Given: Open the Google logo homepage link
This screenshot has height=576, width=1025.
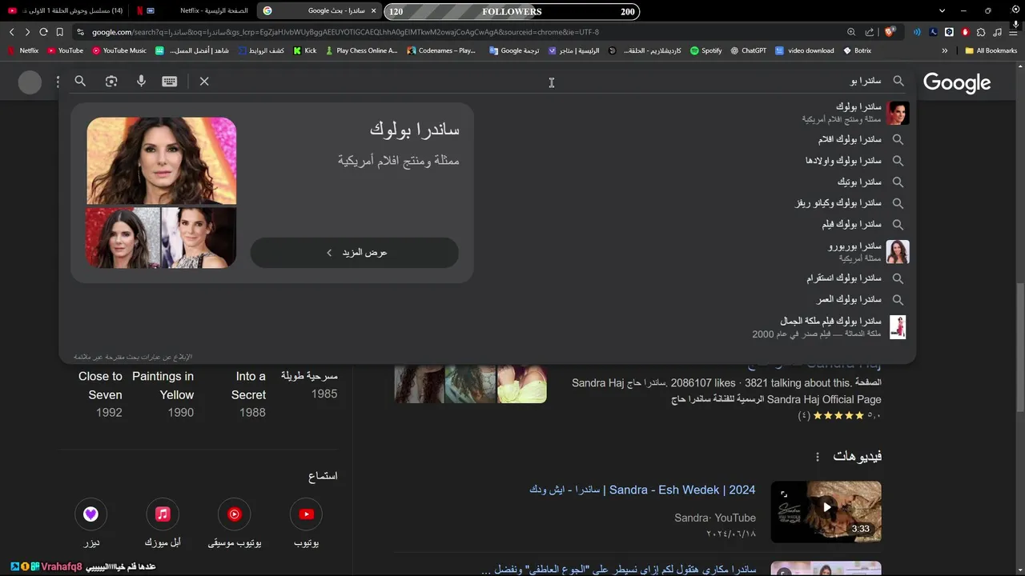Looking at the screenshot, I should pos(957,82).
